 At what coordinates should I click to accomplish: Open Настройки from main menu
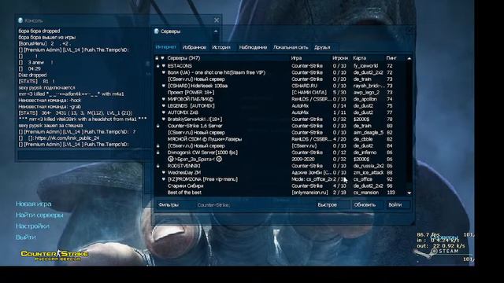coord(32,226)
